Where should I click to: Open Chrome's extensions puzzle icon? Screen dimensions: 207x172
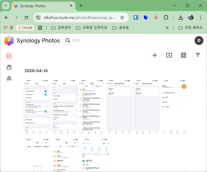[166, 17]
